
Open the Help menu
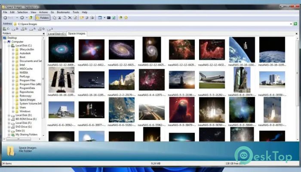coord(85,12)
